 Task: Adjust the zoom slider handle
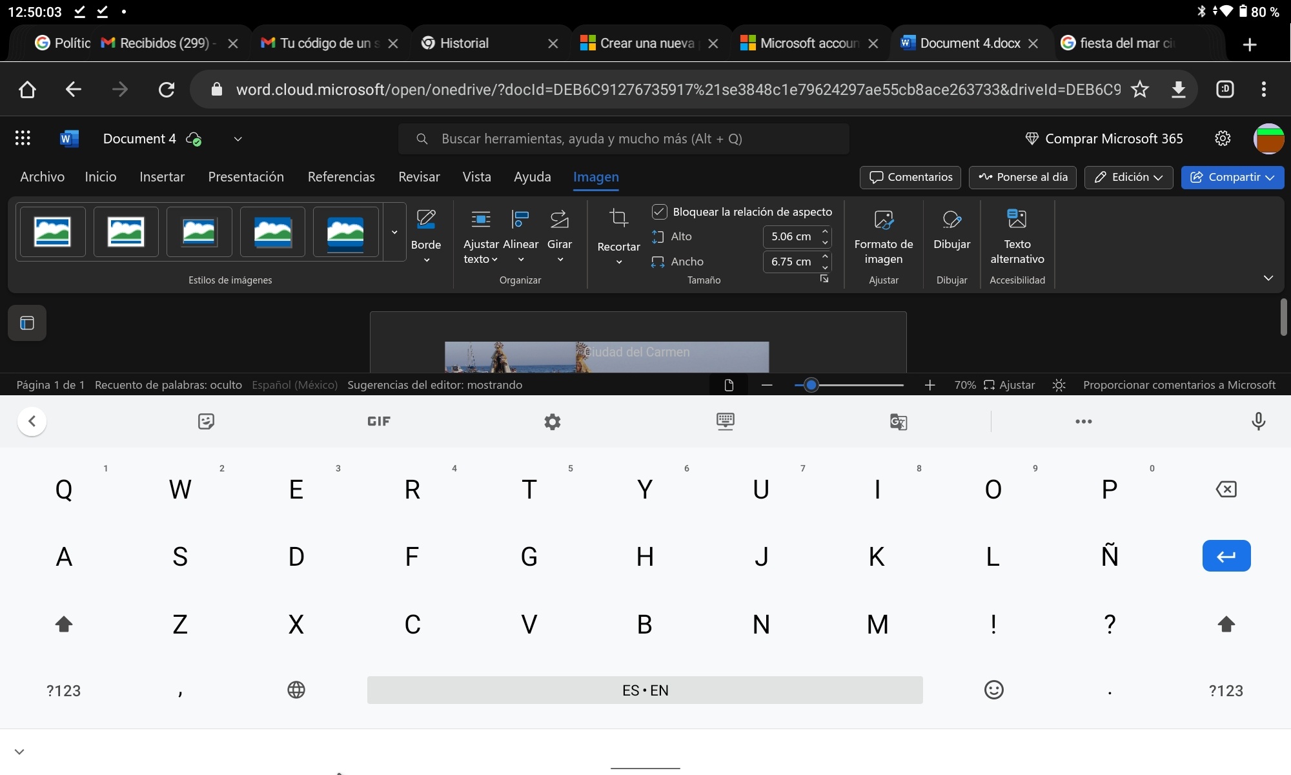click(x=811, y=386)
